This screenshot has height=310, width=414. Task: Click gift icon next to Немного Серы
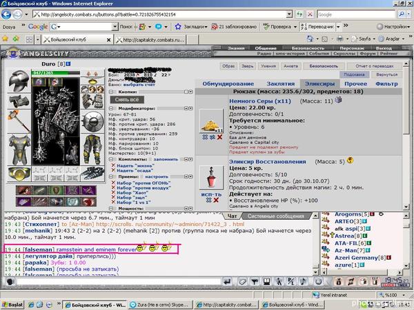pyautogui.click(x=338, y=100)
